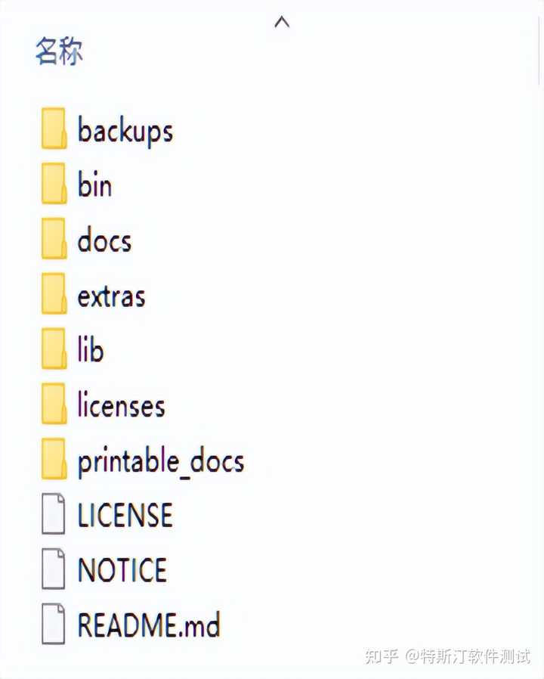The height and width of the screenshot is (679, 544).
Task: Click the backups folder icon
Action: [x=54, y=129]
